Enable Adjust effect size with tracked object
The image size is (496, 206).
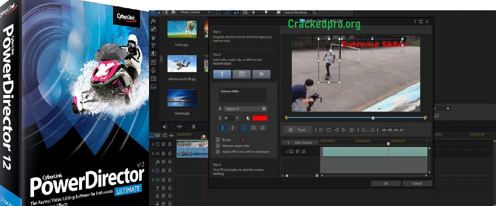pyautogui.click(x=218, y=152)
